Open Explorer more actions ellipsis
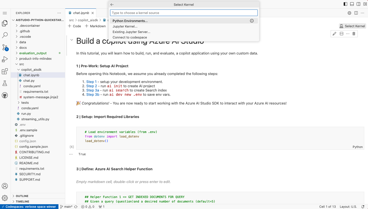The image size is (368, 209). point(59,13)
